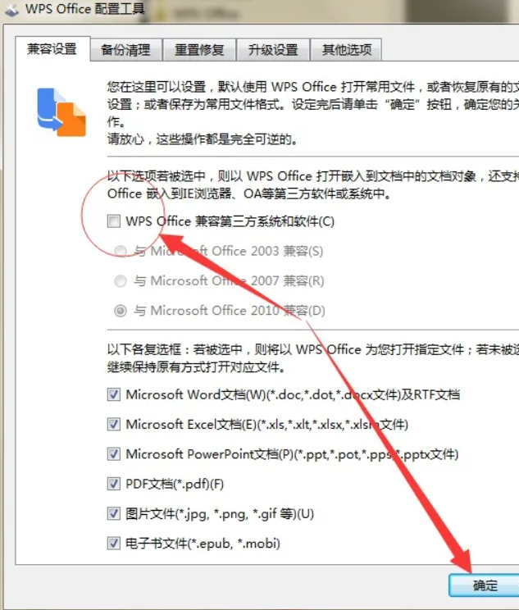Screen dimensions: 519x610
Task: Click the PDF文档(*.pdf)(F) label text
Action: (175, 484)
